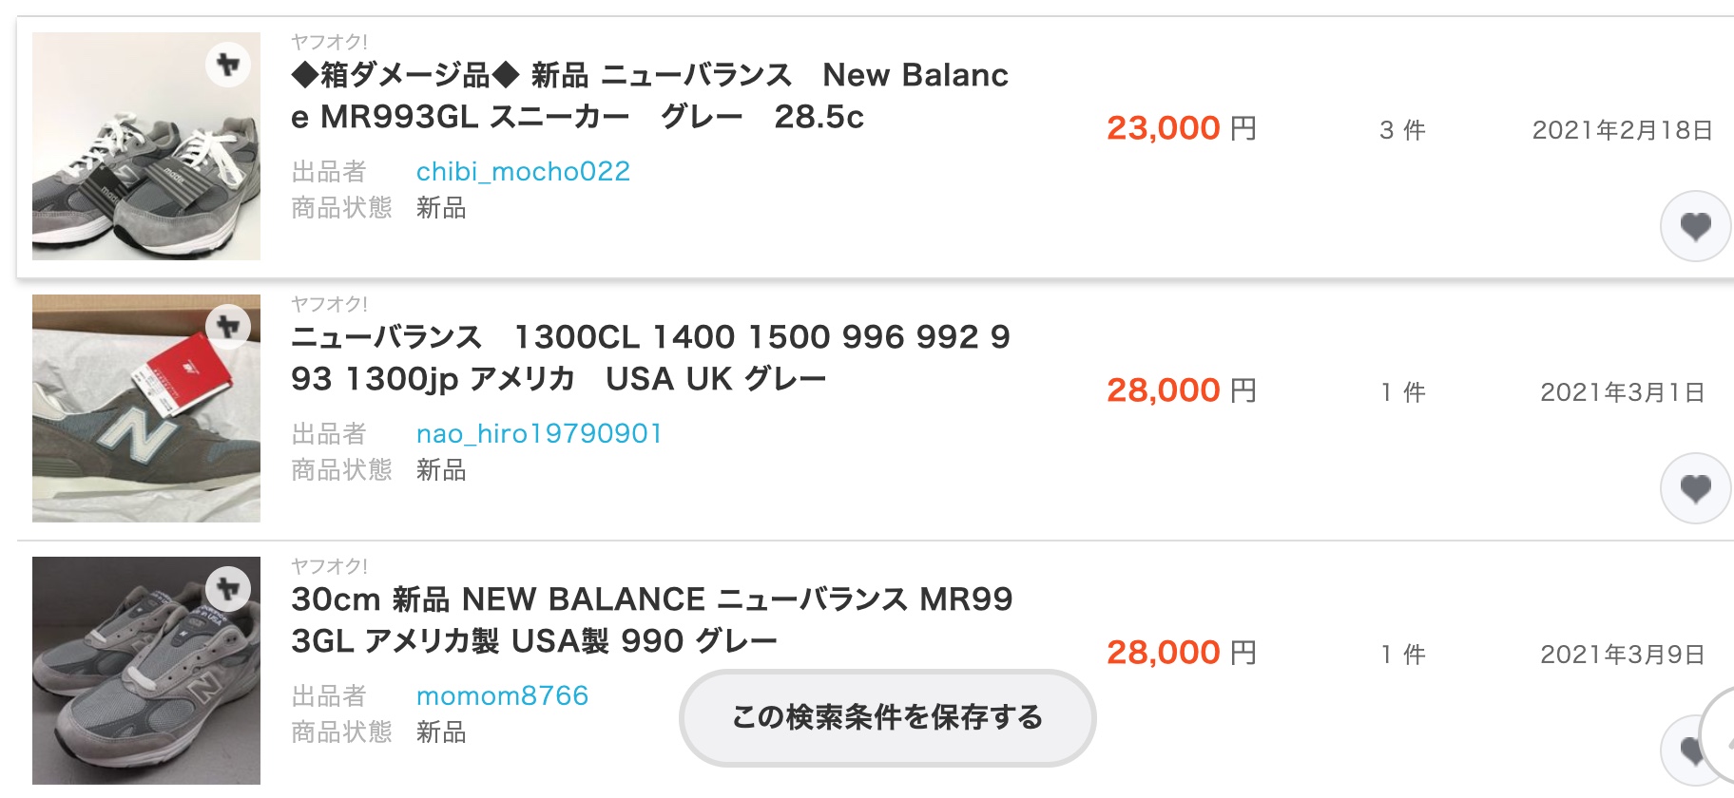
Task: Favorite the nao_hiro19790901 listing with the heart
Action: point(1695,488)
